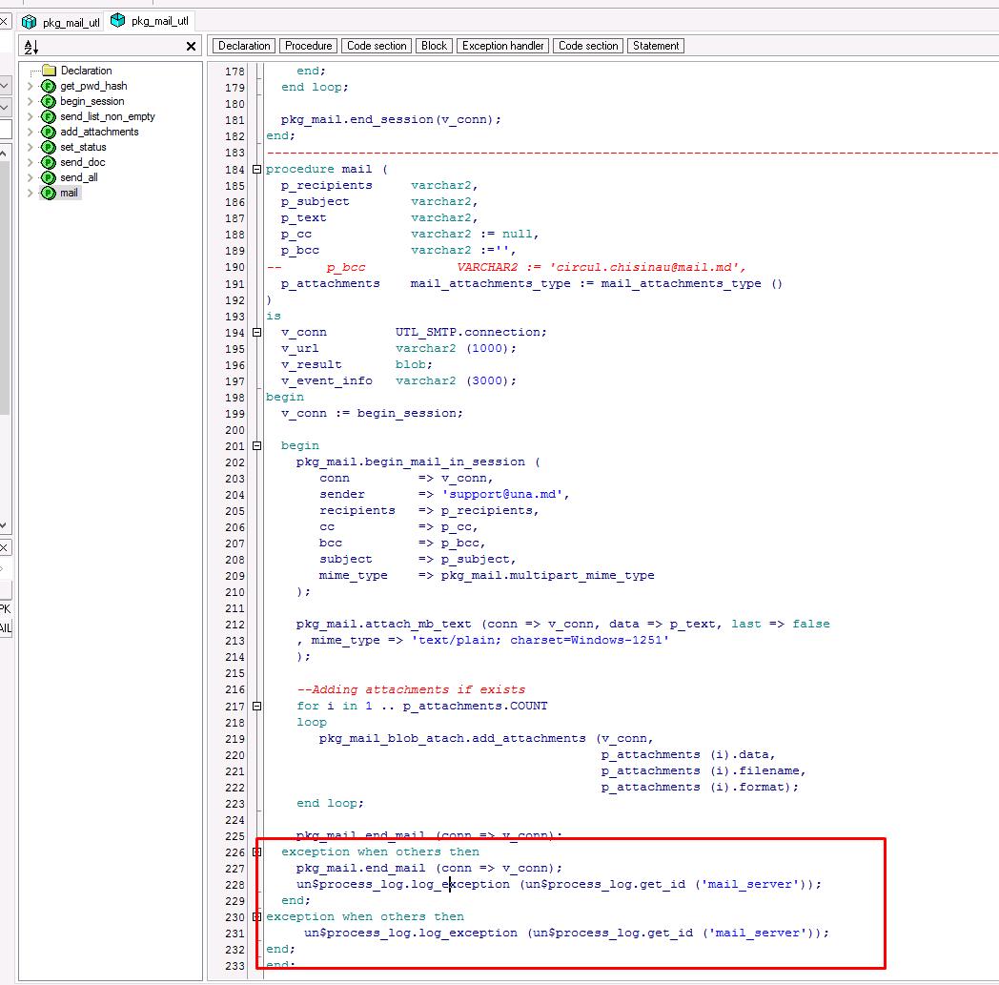This screenshot has height=985, width=999.
Task: Click the send_list_non_empty function icon
Action: tap(49, 116)
